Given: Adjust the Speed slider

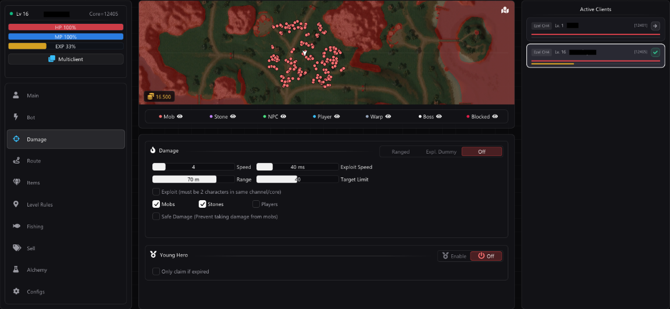Looking at the screenshot, I should click(x=194, y=166).
